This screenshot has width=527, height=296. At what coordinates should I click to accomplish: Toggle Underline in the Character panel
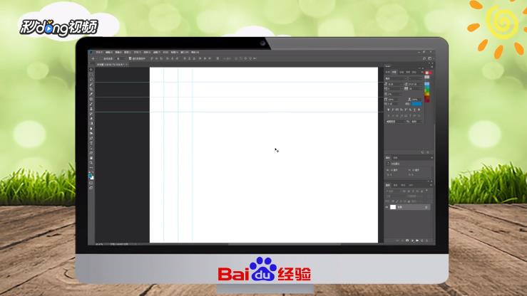pos(414,110)
